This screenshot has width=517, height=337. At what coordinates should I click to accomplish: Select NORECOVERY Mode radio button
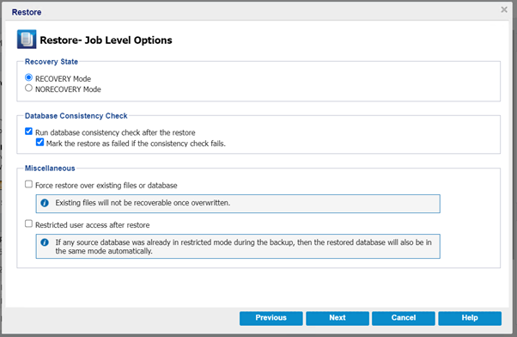coord(28,89)
